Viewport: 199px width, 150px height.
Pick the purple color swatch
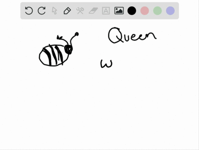tap(170, 11)
